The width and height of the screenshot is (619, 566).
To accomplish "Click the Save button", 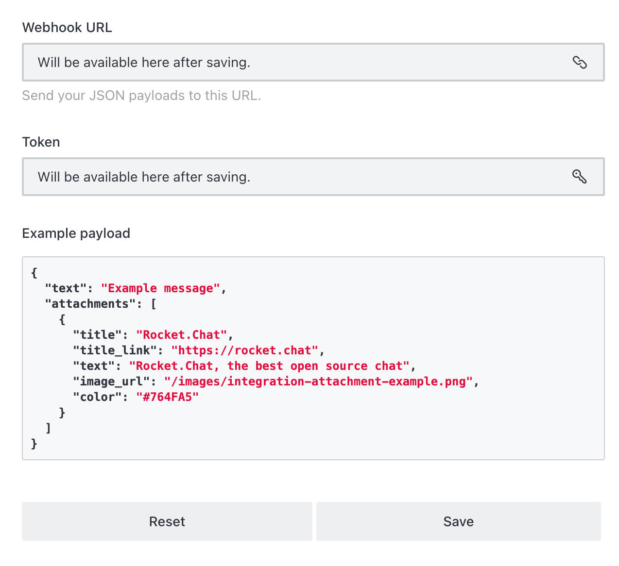I will click(x=459, y=521).
